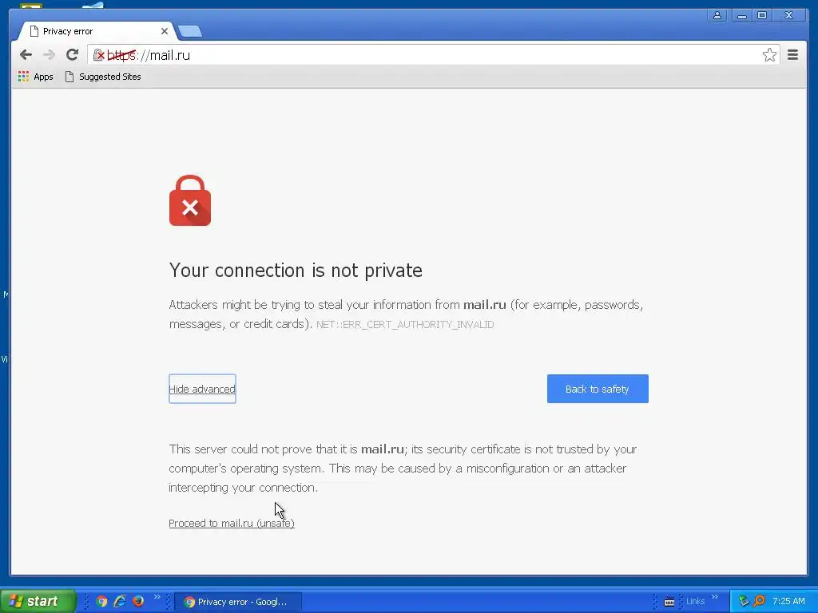Viewport: 818px width, 613px height.
Task: Reload the page with the refresh icon
Action: [73, 55]
